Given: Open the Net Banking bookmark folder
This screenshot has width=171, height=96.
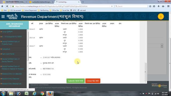Looking at the screenshot, I should [43, 10].
